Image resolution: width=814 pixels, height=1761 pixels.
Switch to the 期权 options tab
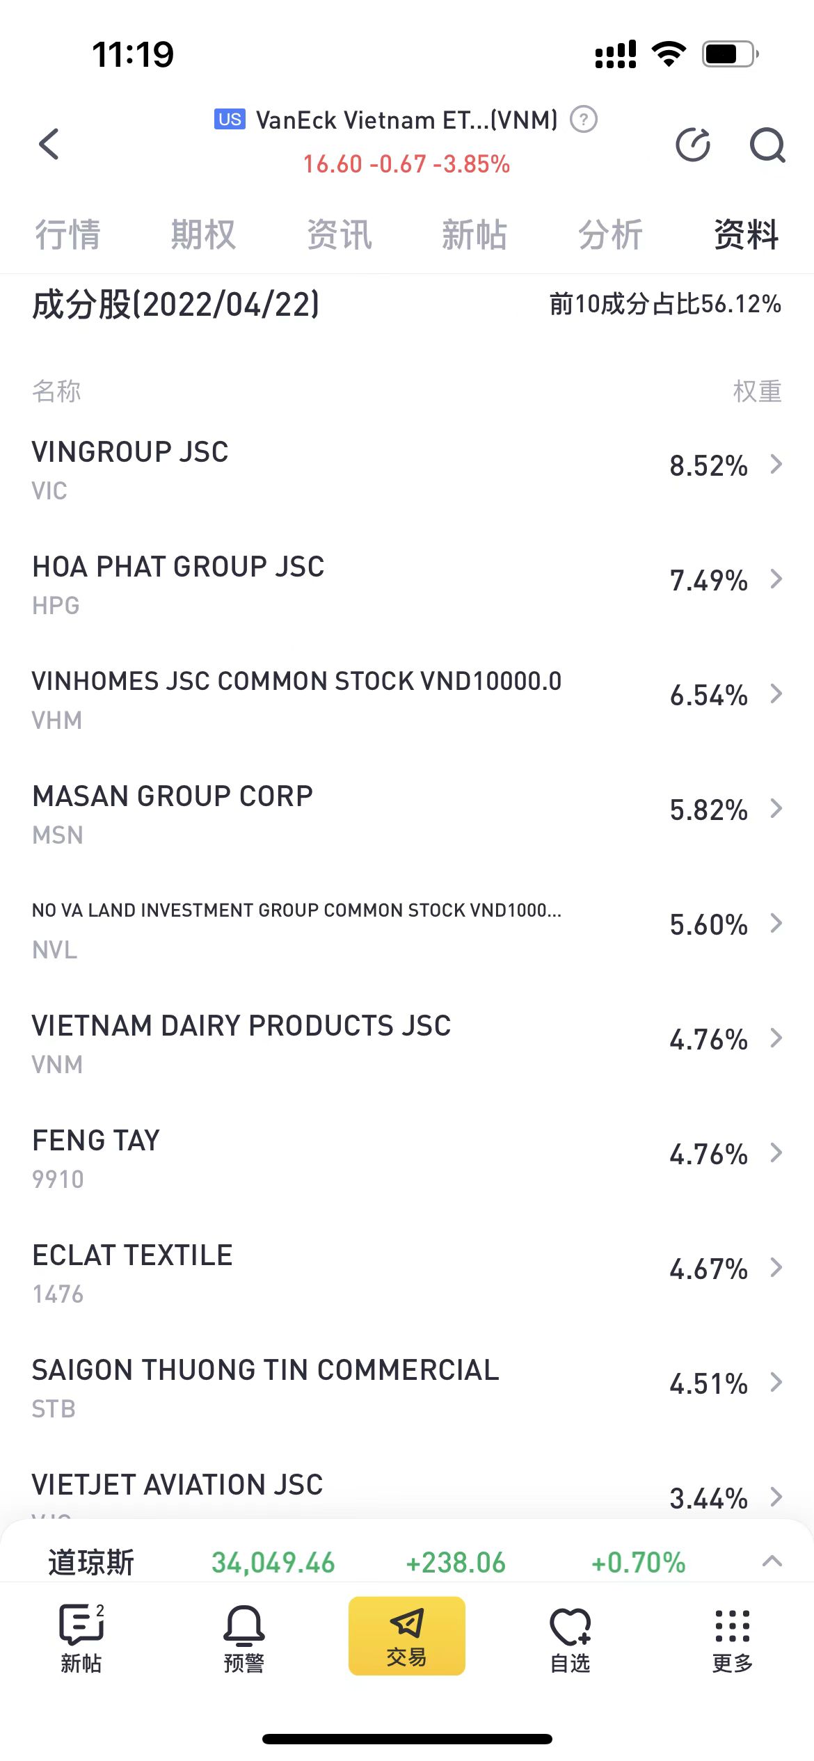(x=203, y=234)
